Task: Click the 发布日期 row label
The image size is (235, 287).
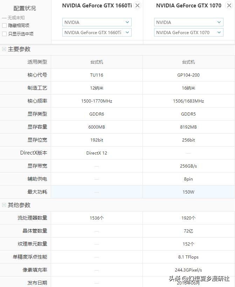Action: click(37, 283)
